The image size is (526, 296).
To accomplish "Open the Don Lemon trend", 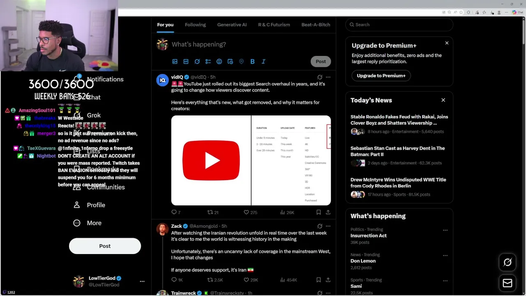I will click(363, 261).
